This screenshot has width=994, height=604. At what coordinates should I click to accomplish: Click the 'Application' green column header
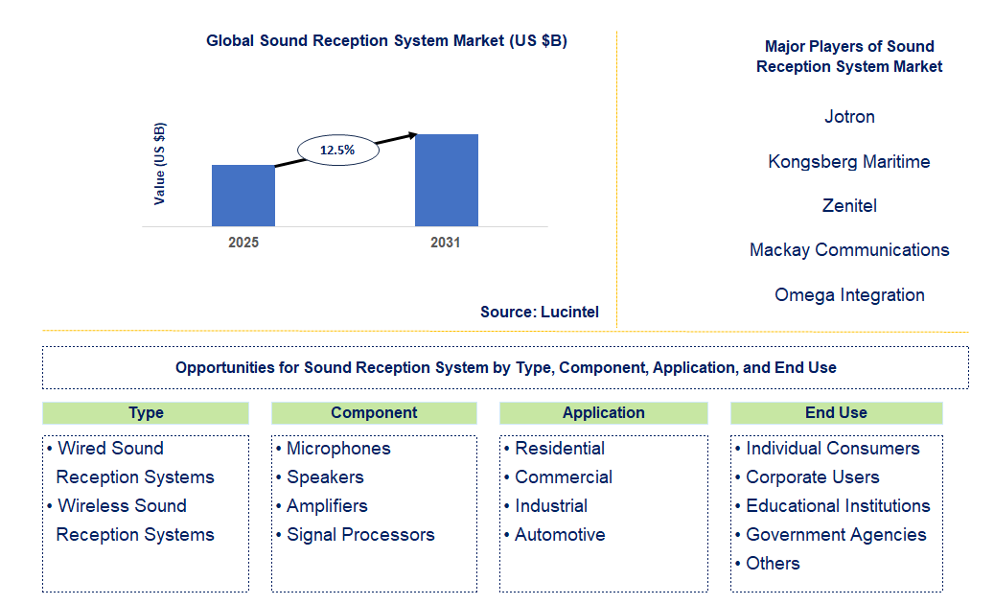point(604,412)
